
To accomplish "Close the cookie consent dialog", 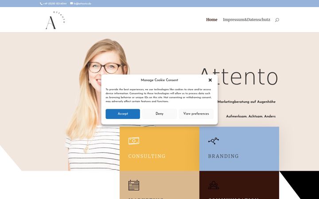I will click(210, 80).
